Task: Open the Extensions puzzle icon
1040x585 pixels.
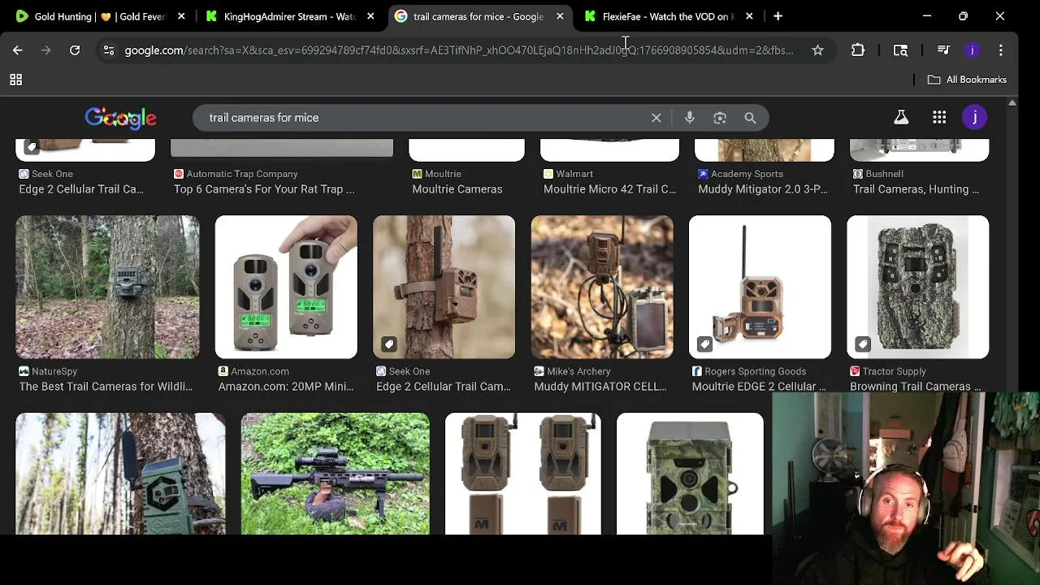Action: [x=858, y=50]
